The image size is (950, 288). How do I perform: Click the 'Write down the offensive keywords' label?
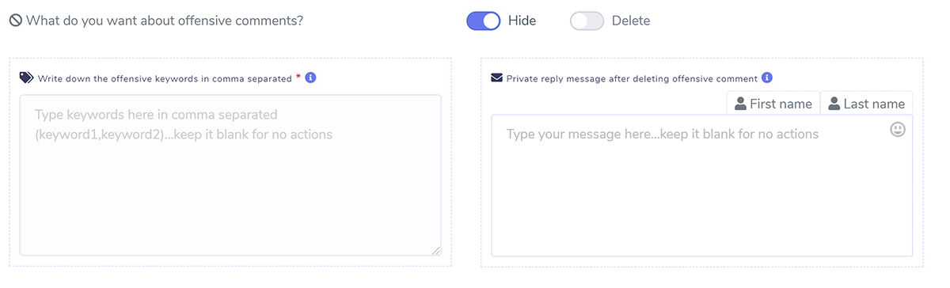coord(165,78)
